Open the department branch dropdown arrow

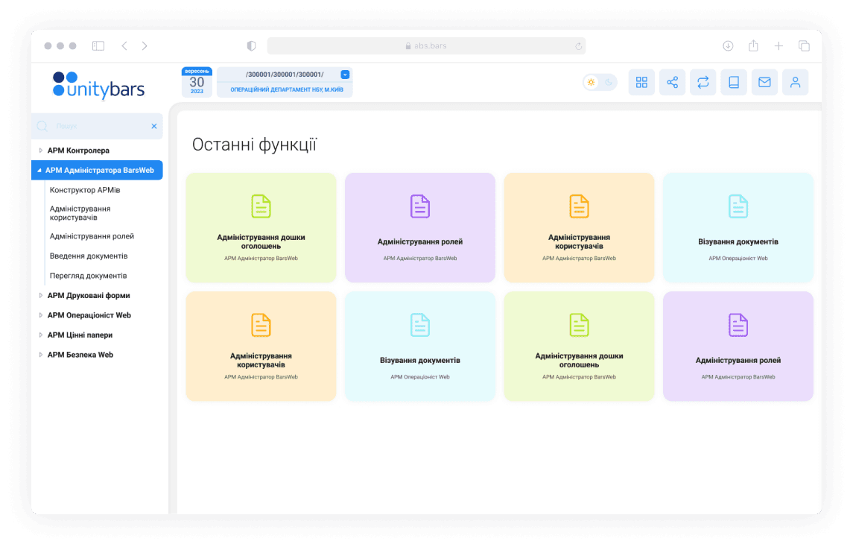pyautogui.click(x=345, y=75)
